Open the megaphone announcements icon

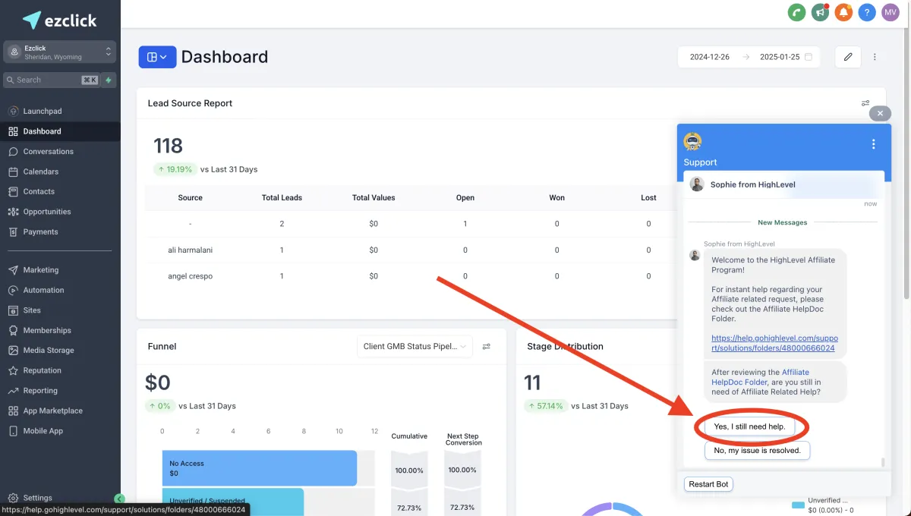(x=820, y=12)
